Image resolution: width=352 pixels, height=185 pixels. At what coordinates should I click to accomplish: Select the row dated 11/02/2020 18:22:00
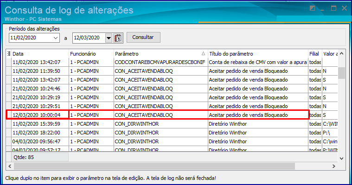click(x=172, y=133)
